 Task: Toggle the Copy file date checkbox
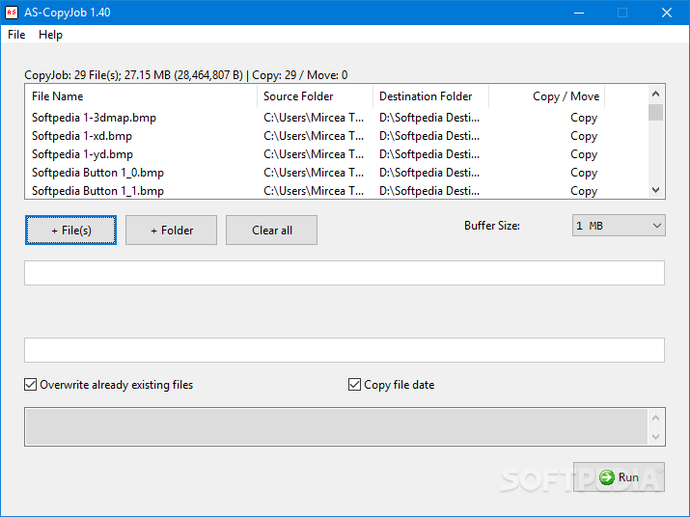pos(354,385)
